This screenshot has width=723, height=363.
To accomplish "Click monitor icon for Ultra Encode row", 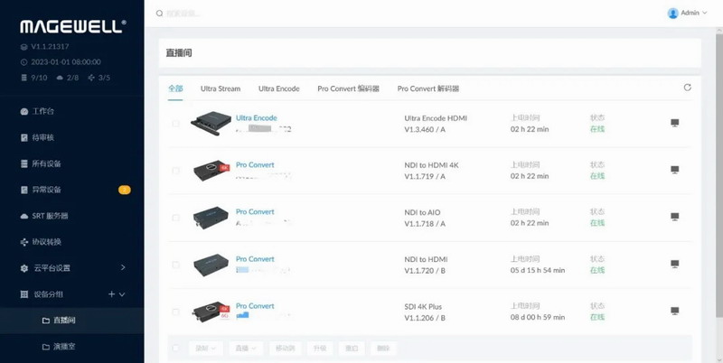I will click(x=674, y=123).
